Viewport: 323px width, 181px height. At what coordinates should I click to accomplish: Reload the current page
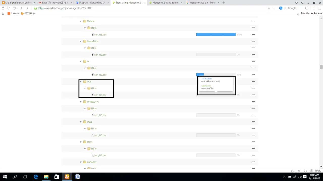(x=9, y=8)
